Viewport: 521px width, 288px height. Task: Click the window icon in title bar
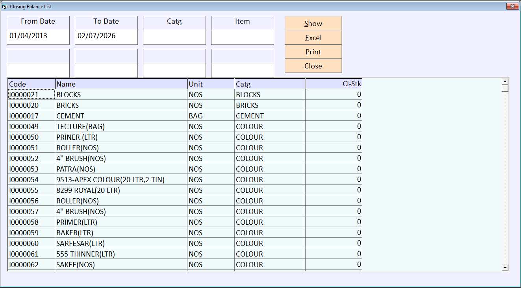tap(5, 6)
